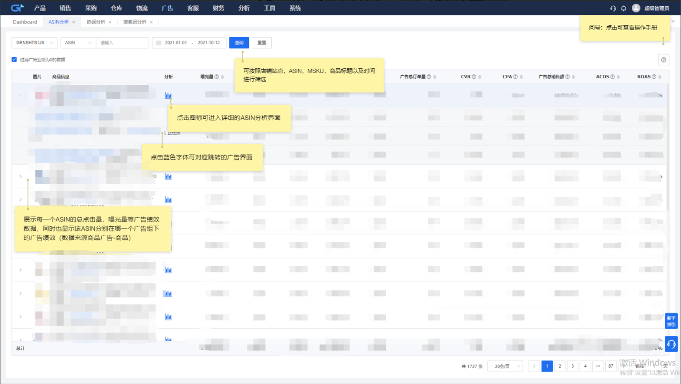Open the 20条/页 page size dropdown
This screenshot has width=681, height=384.
(x=505, y=366)
